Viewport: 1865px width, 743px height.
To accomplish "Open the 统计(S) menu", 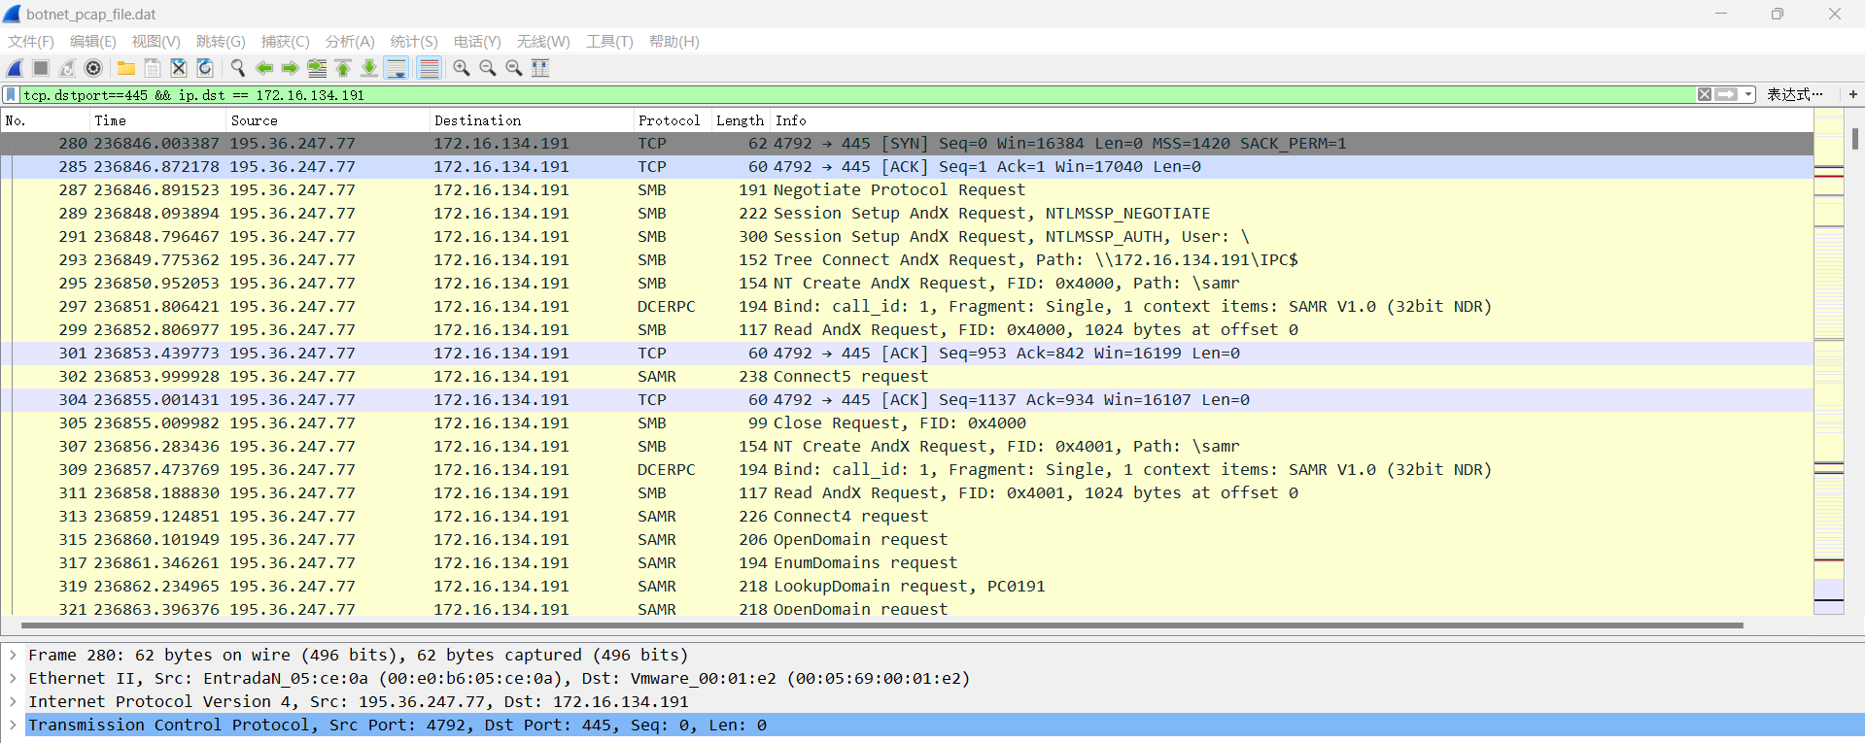I will pyautogui.click(x=414, y=42).
